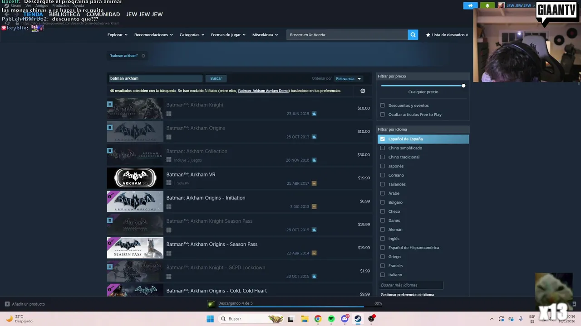This screenshot has width=581, height=326.
Task: Switch to TIENDA tab
Action: [x=33, y=14]
